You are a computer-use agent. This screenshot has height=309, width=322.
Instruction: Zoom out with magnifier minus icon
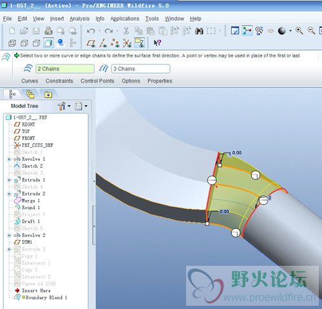(x=311, y=31)
